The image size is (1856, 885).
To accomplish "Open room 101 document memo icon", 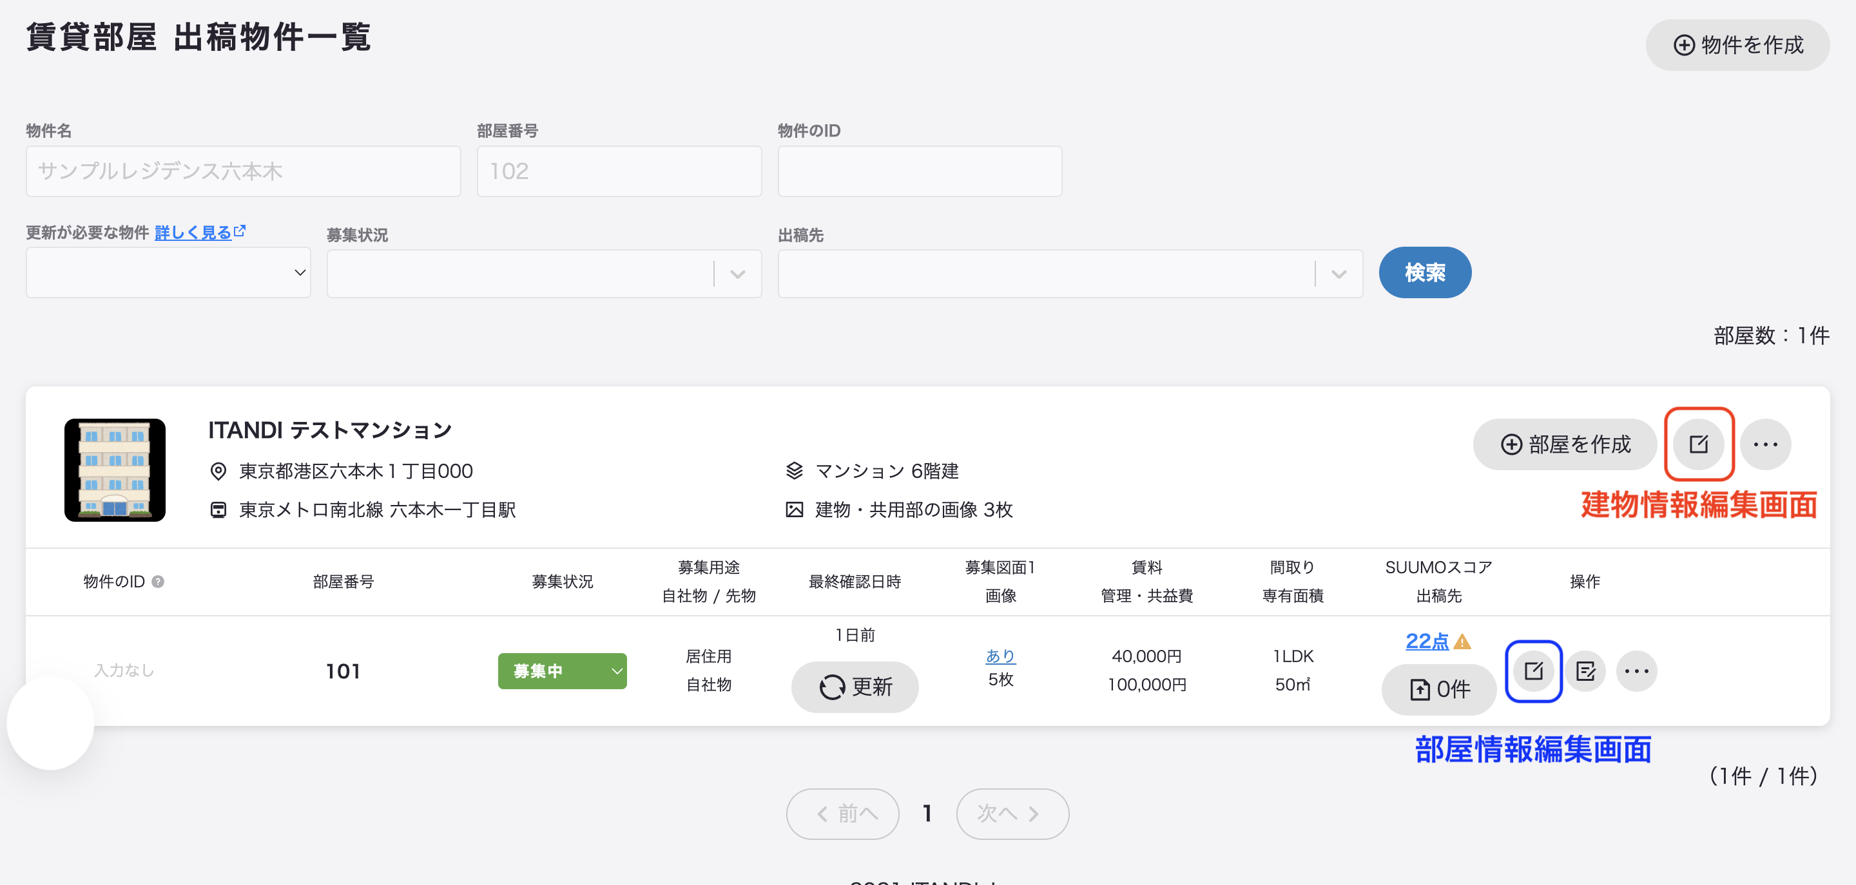I will (1585, 671).
